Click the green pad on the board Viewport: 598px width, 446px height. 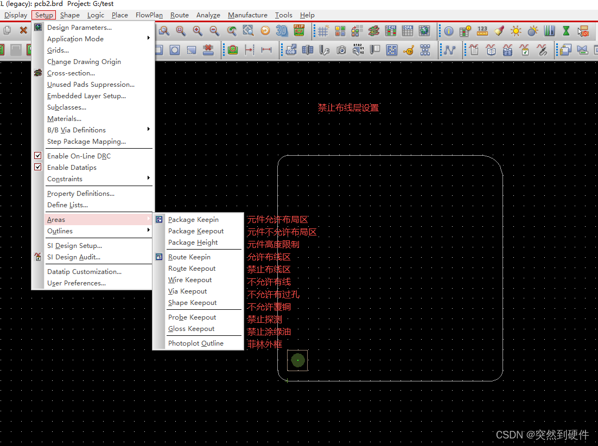pos(297,360)
